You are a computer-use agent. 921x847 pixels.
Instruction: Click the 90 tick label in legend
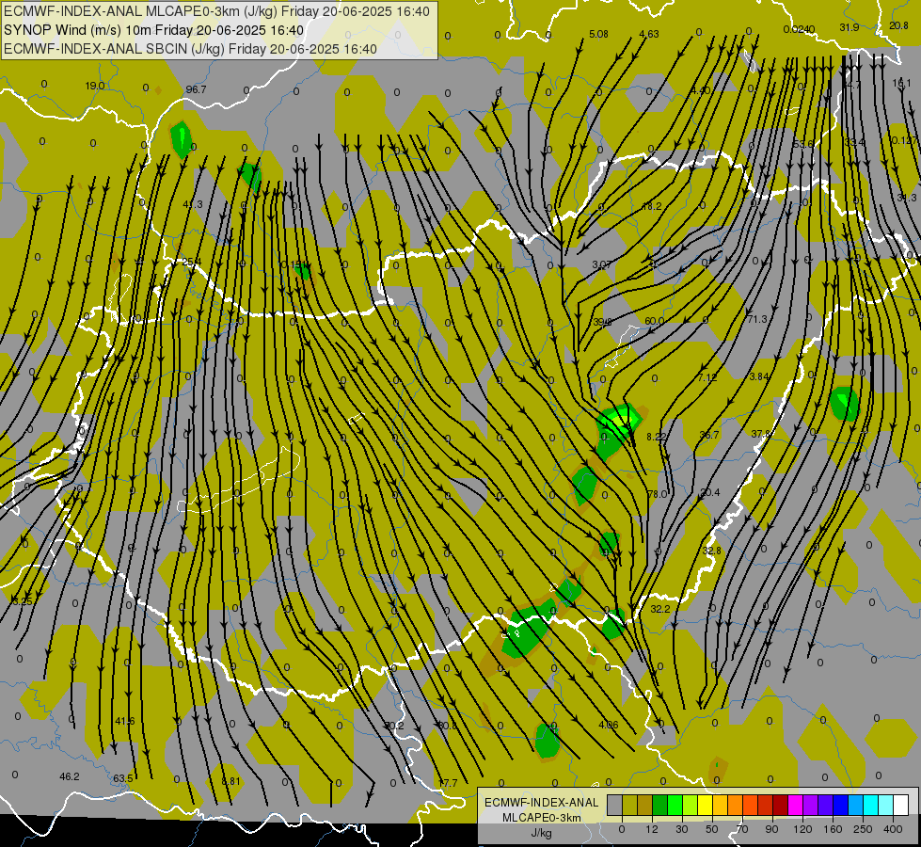(771, 829)
